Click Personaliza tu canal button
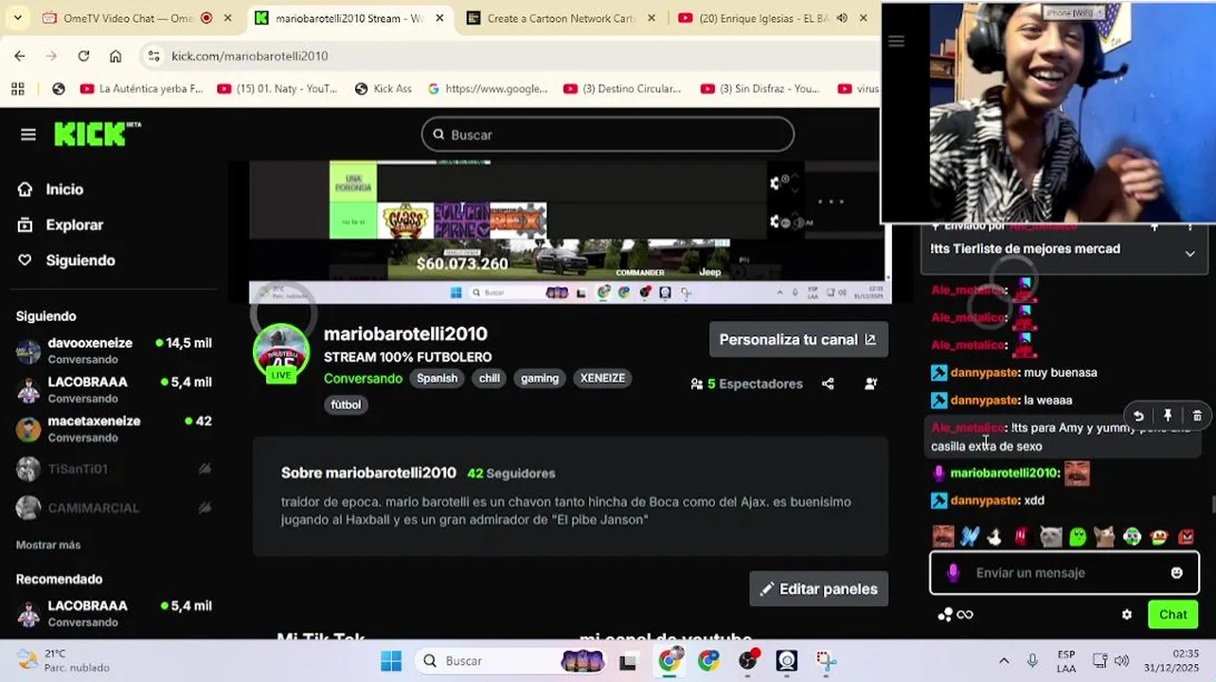This screenshot has width=1216, height=682. click(798, 339)
